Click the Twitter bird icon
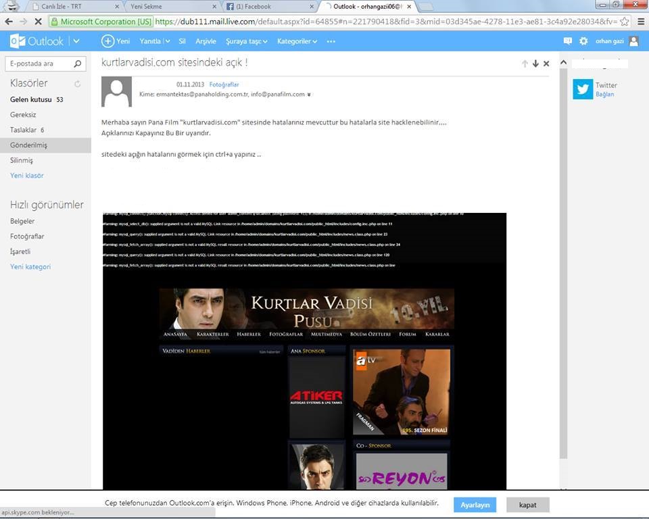Viewport: 649px width, 519px height. click(583, 89)
